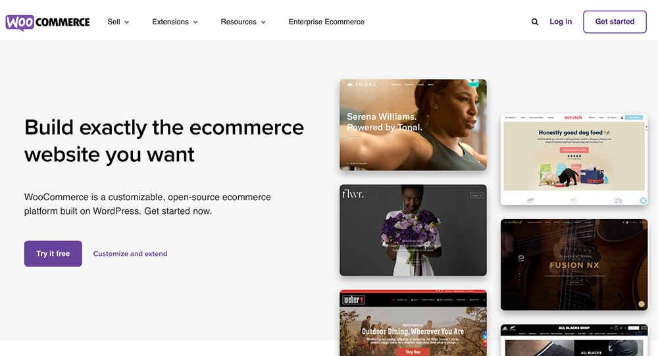
Task: Click the Weber logo in showcase card
Action: coord(354,299)
